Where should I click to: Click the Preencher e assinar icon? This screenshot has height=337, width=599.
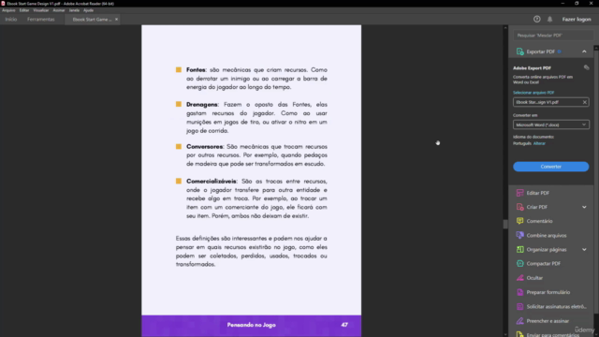pyautogui.click(x=519, y=321)
